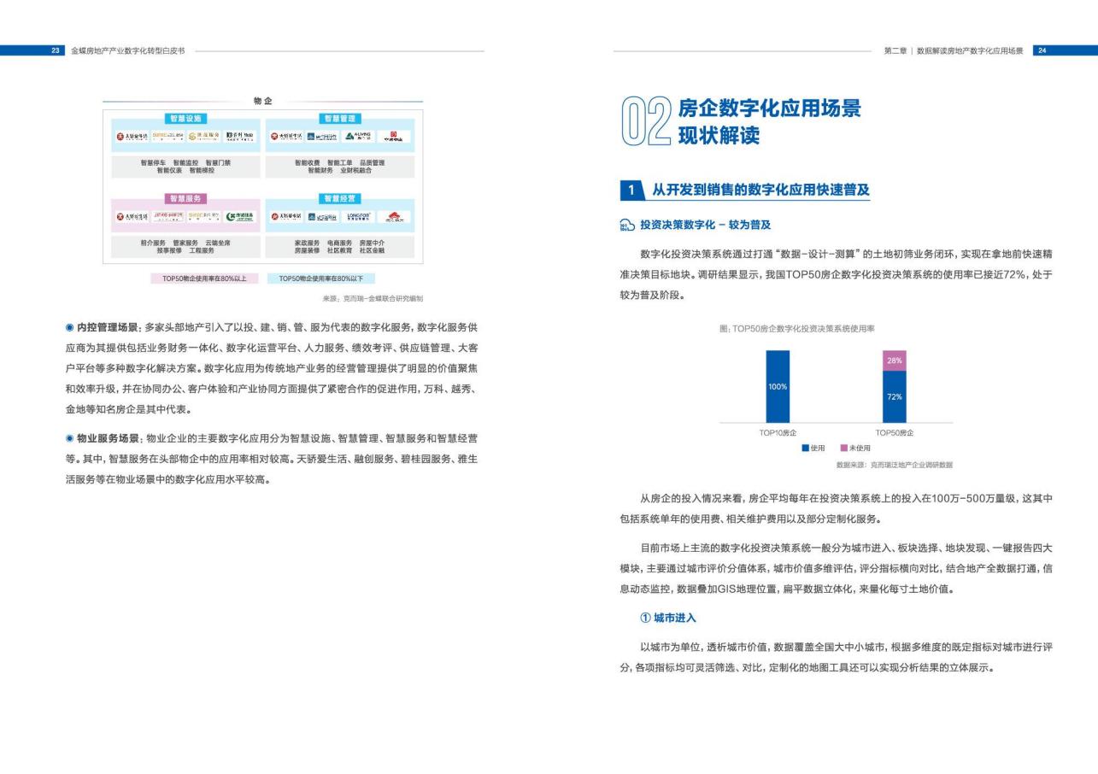Click 来源：克而瑞-金蝶联合研究编制 caption
1098x774 pixels.
coord(373,298)
